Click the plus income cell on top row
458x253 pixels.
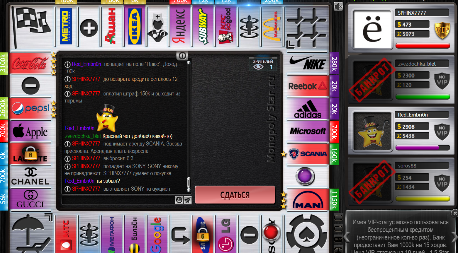coord(89,28)
